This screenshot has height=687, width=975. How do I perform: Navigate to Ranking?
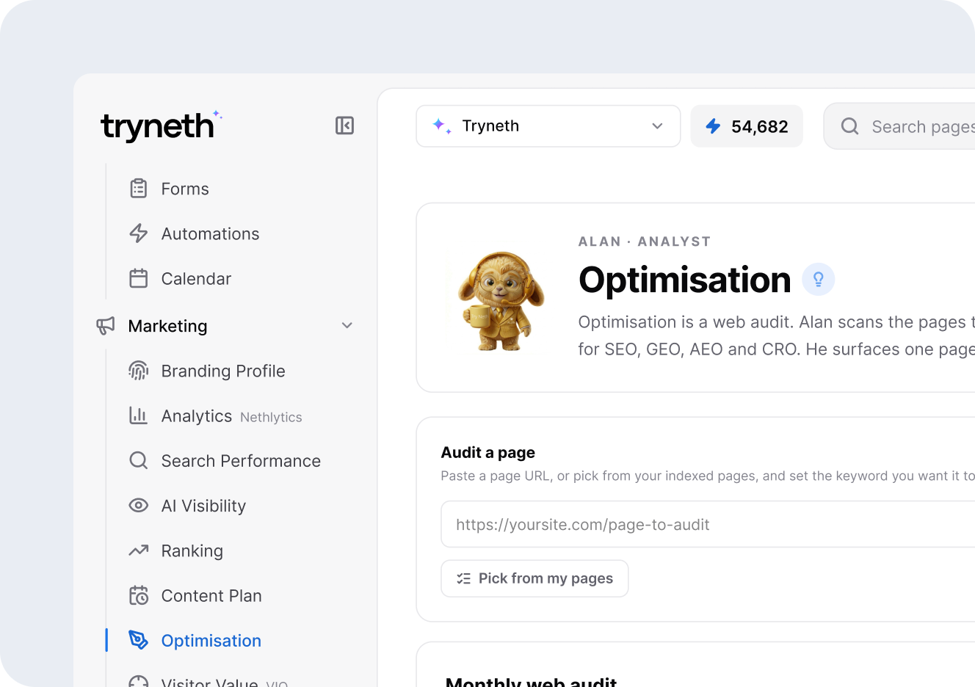click(x=192, y=550)
